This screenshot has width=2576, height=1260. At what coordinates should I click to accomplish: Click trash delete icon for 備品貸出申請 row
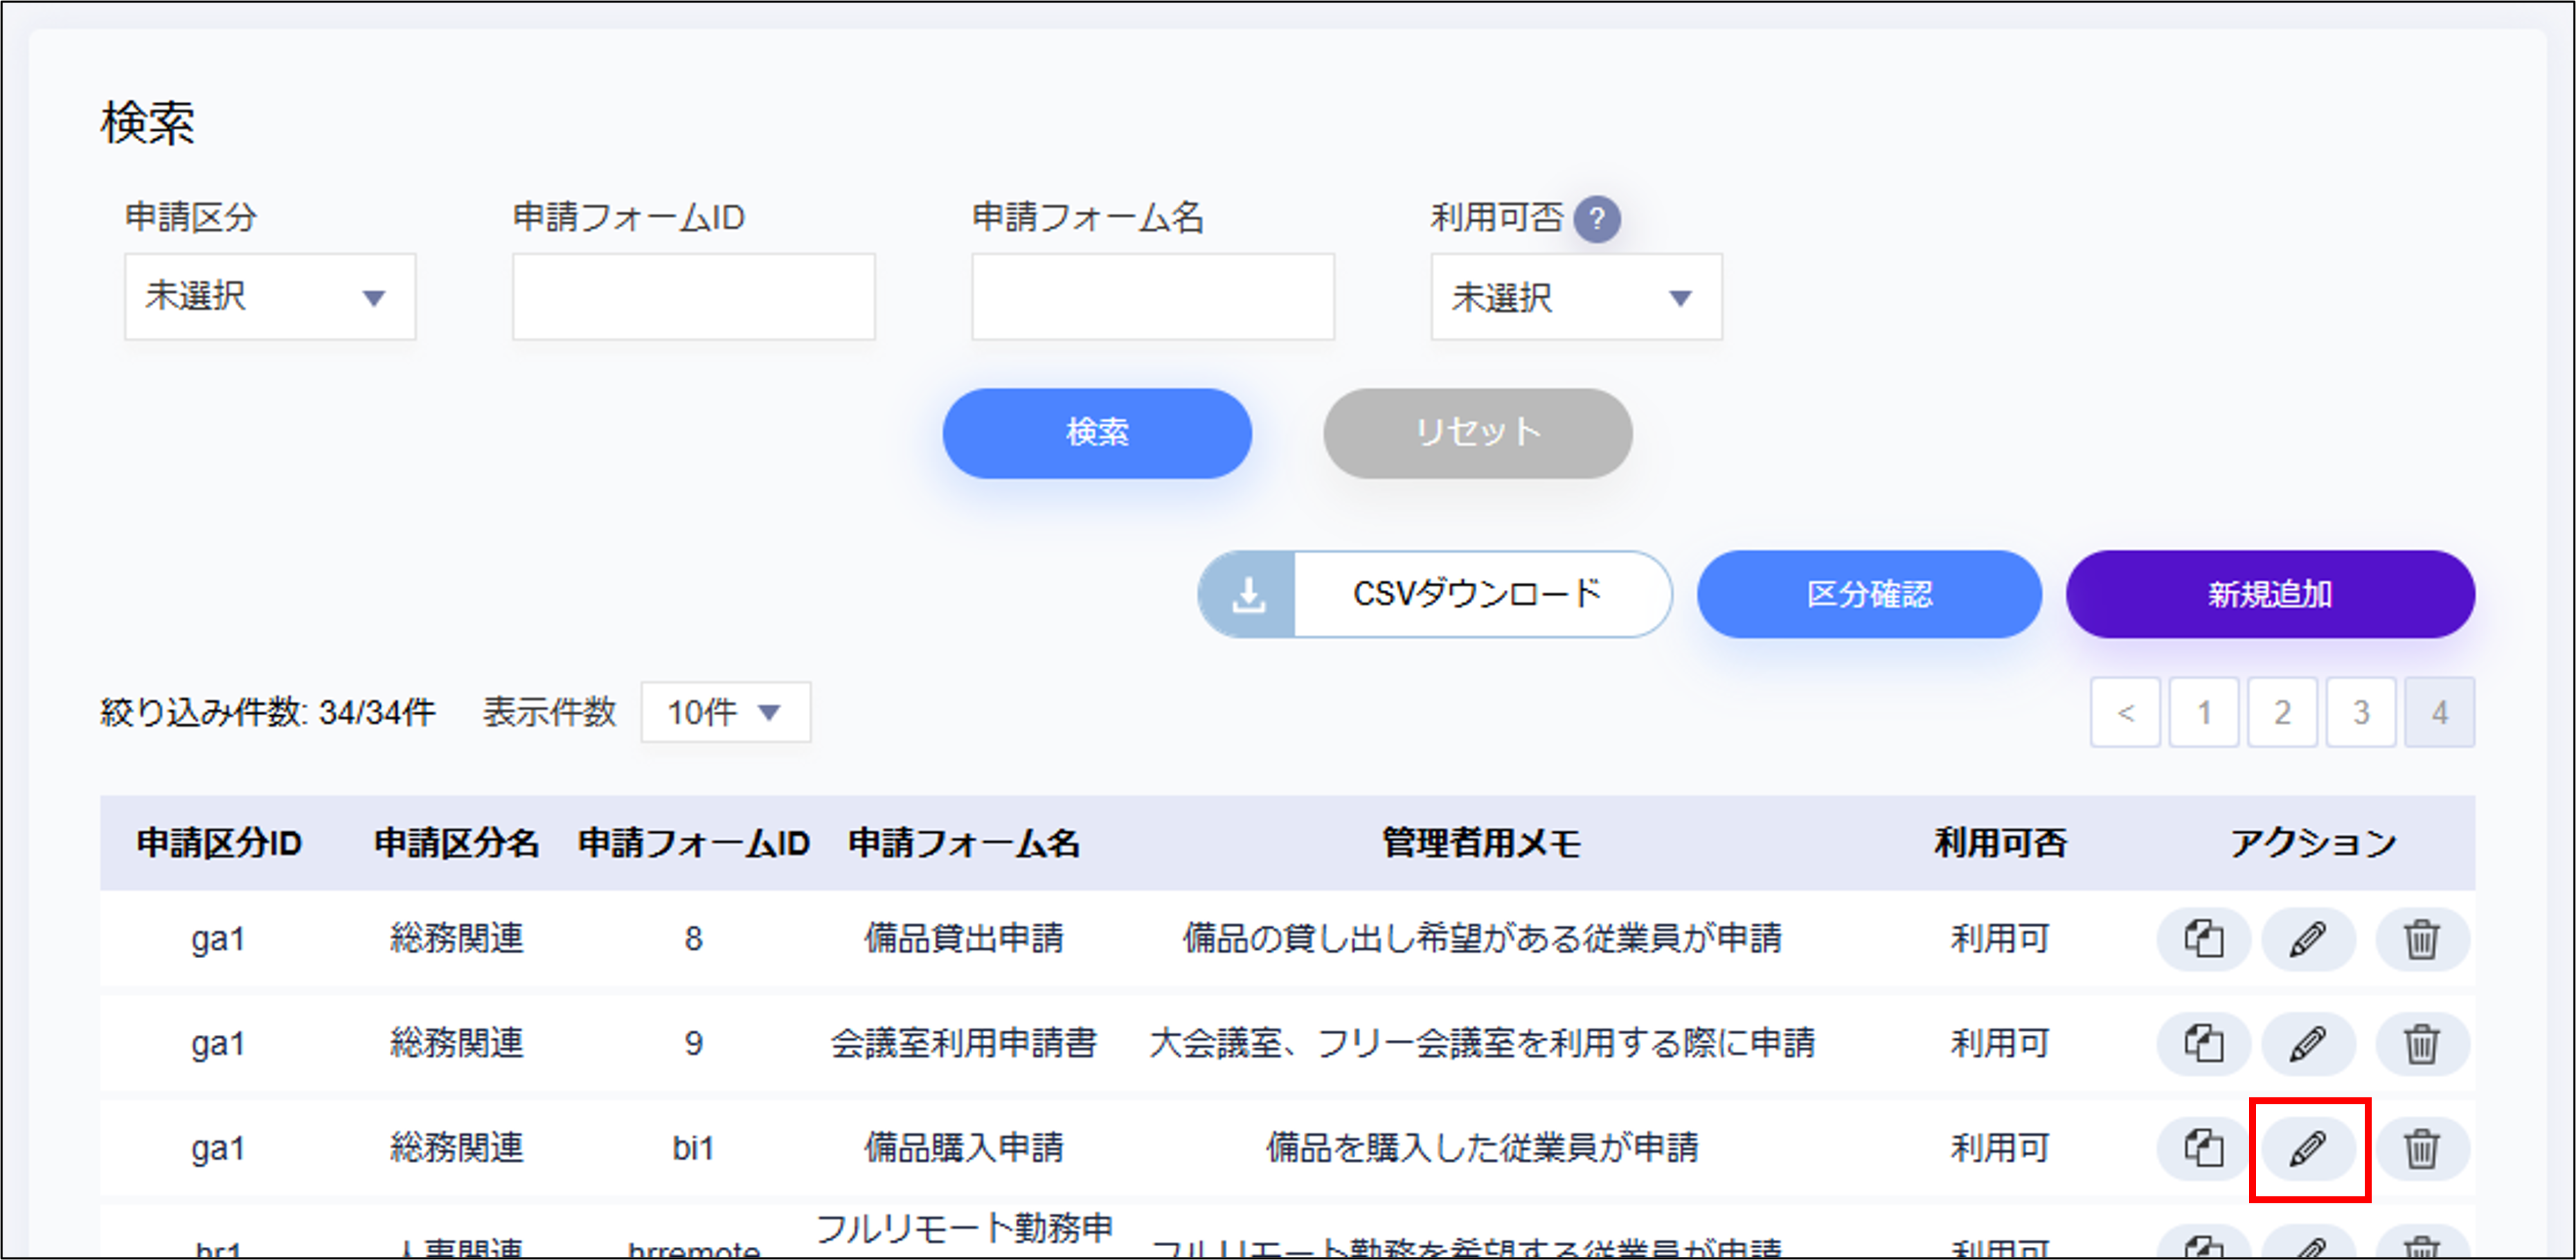[2421, 939]
